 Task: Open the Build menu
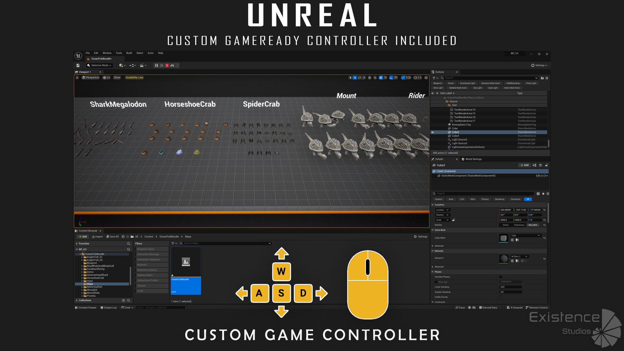(x=129, y=53)
